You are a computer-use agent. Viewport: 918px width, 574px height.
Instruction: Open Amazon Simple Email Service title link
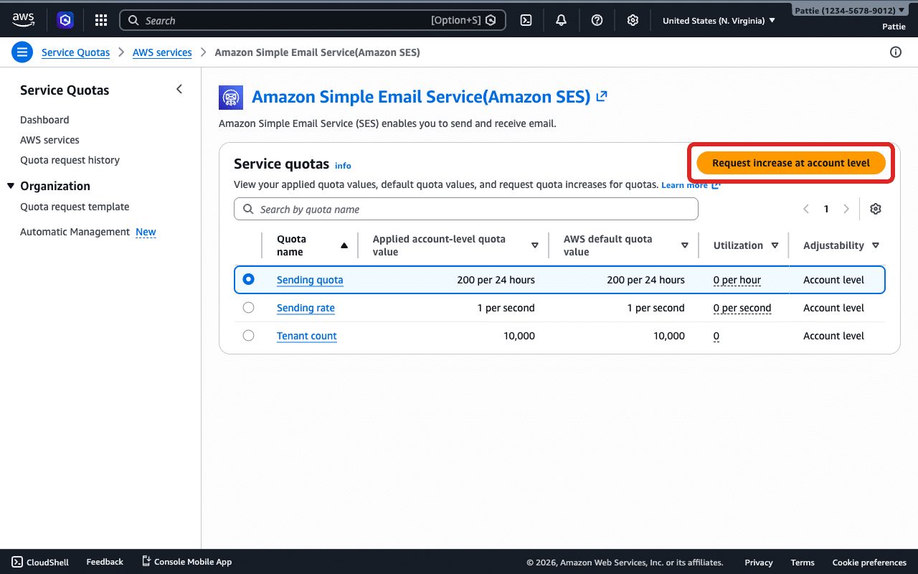(x=421, y=96)
